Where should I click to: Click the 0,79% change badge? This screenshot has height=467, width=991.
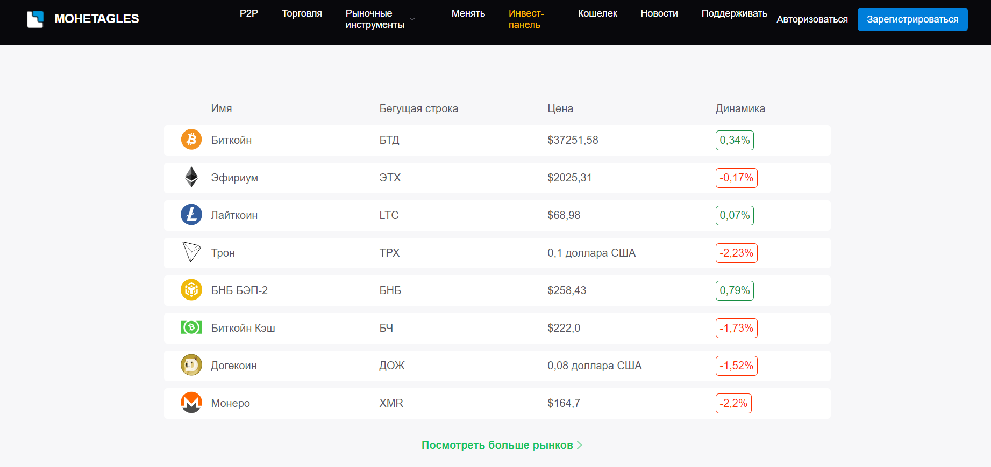click(x=735, y=290)
